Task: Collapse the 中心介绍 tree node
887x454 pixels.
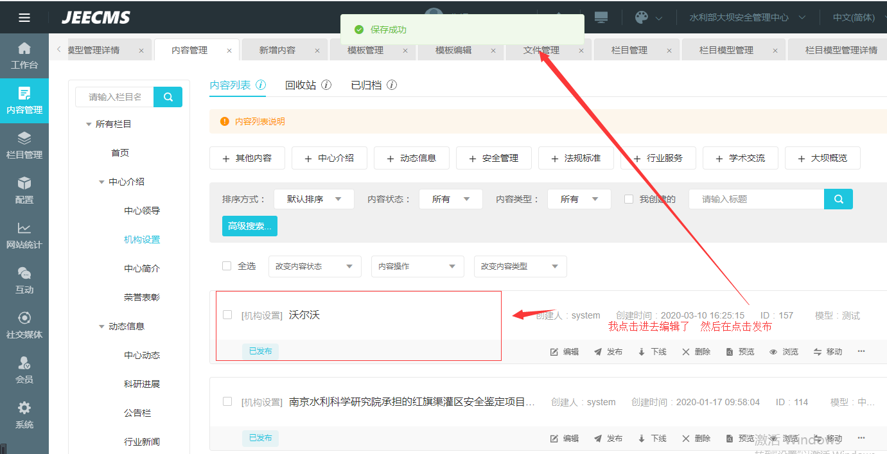Action: pyautogui.click(x=101, y=182)
